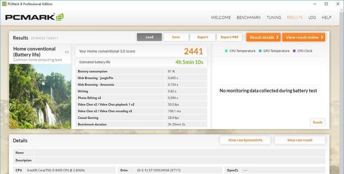
Task: Click the Web Browsing - Amazonia row
Action: (141, 84)
